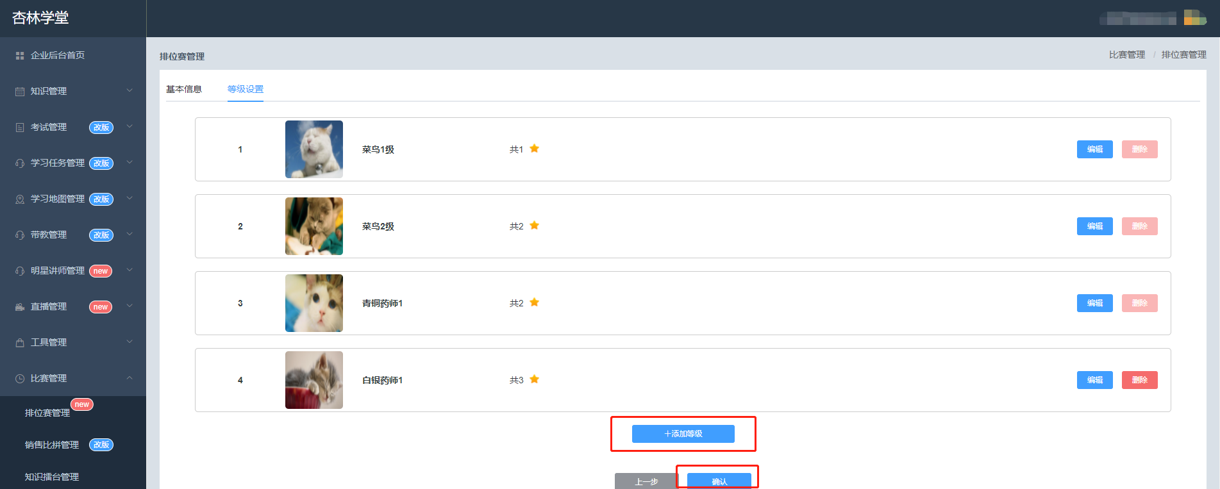Click the 带教管理 sidebar icon

click(x=20, y=235)
